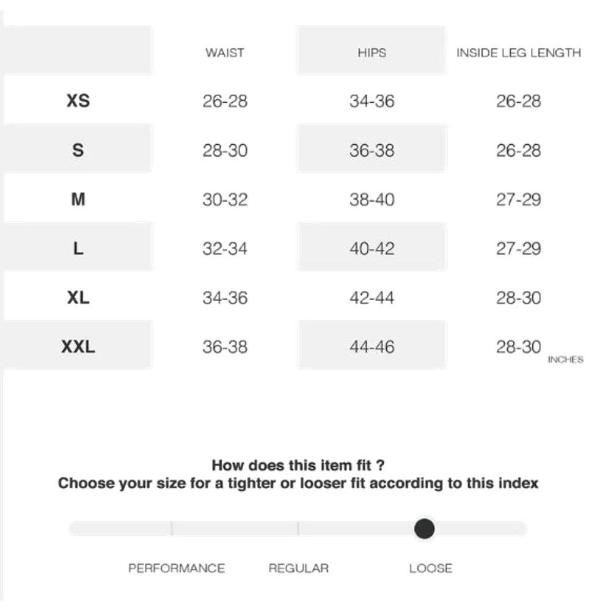Select the REGULAR fit label
This screenshot has height=611, width=611.
[299, 568]
